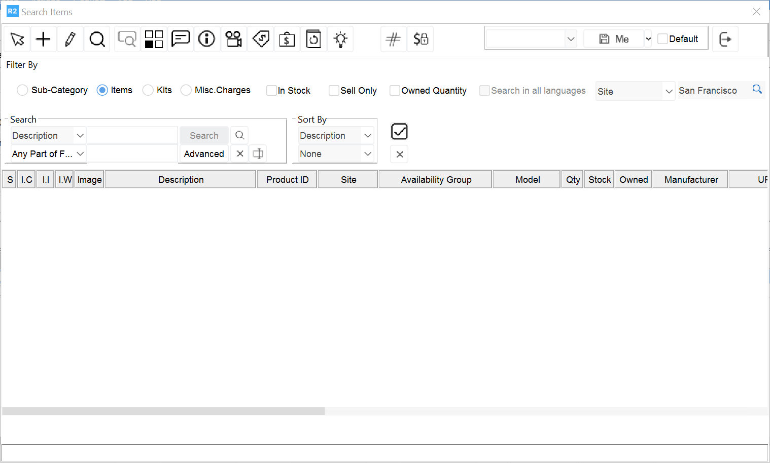The width and height of the screenshot is (770, 463).
Task: Click the magnifying glass toolbar icon
Action: pos(97,39)
